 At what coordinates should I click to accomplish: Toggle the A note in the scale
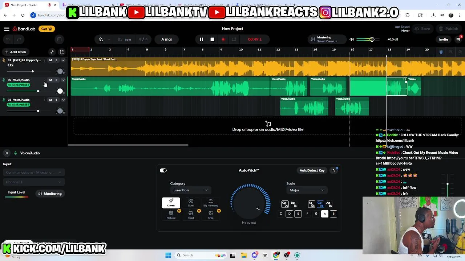pyautogui.click(x=325, y=214)
